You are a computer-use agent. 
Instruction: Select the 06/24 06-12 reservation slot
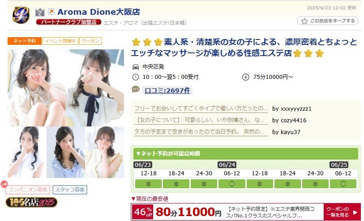232,184
